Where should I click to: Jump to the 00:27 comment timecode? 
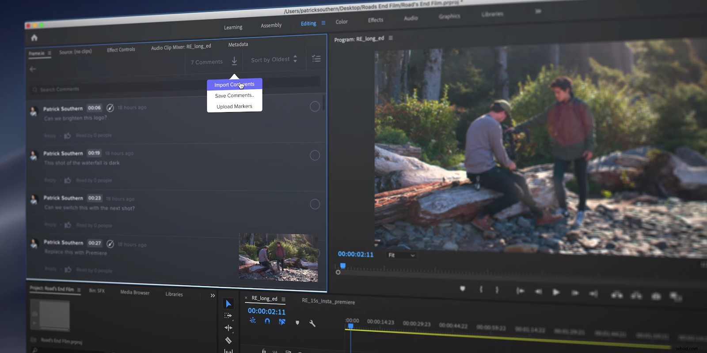(95, 243)
